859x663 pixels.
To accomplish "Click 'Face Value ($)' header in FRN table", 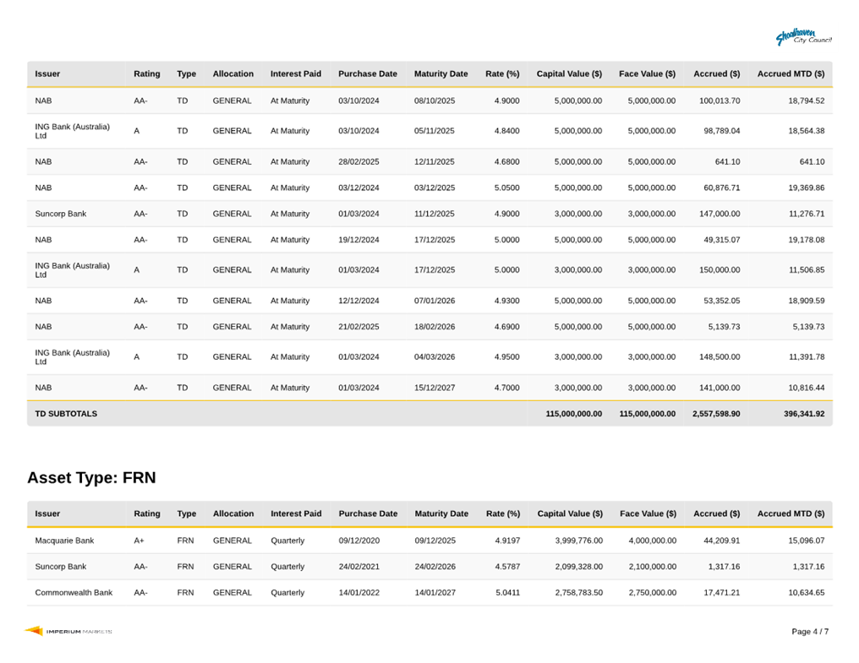I will [x=648, y=514].
